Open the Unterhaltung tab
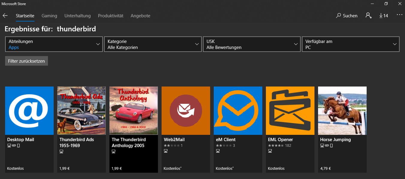Image resolution: width=405 pixels, height=179 pixels. coord(77,16)
